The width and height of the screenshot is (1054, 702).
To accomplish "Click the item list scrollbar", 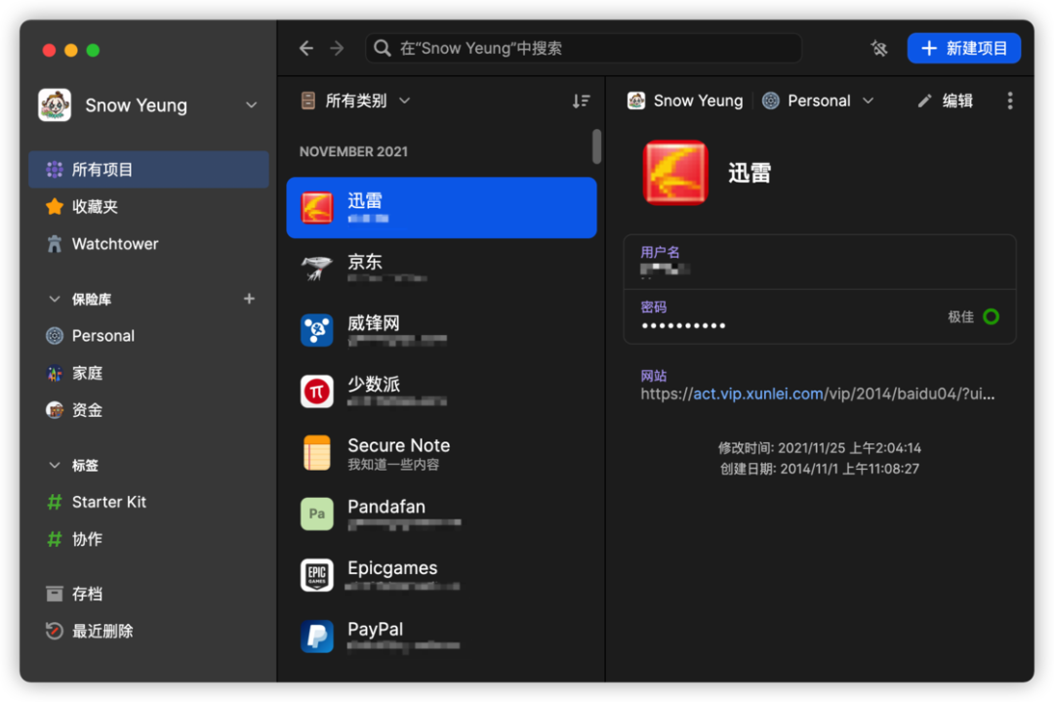I will (x=596, y=146).
